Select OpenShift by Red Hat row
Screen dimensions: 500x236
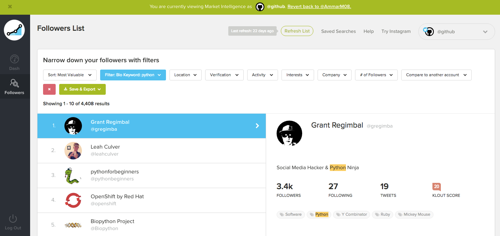coord(152,200)
